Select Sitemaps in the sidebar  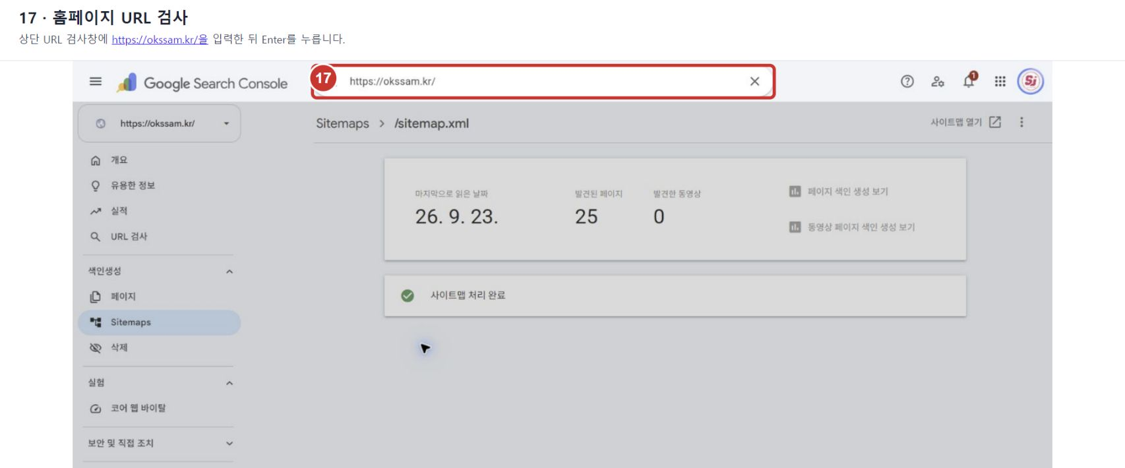pyautogui.click(x=159, y=322)
